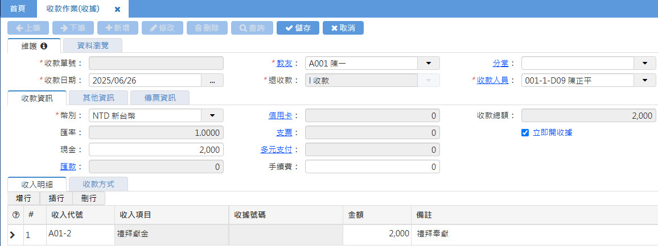Open date picker next to 收款日期
Screen dimensions: 658x246
[x=212, y=81]
